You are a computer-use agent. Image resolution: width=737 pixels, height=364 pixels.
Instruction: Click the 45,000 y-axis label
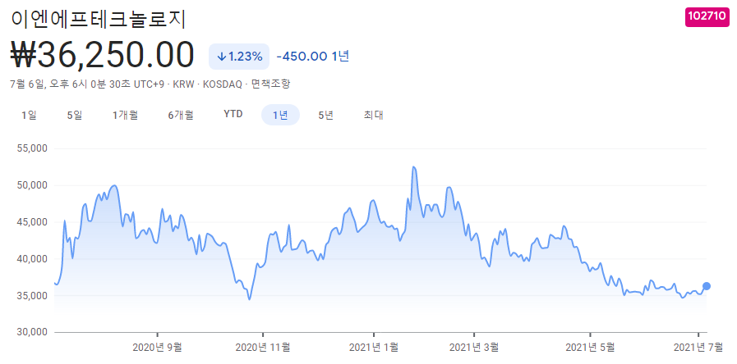(x=32, y=222)
